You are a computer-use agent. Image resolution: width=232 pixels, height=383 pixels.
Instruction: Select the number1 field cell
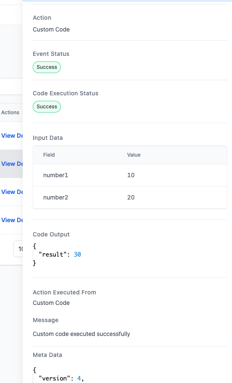pos(56,175)
